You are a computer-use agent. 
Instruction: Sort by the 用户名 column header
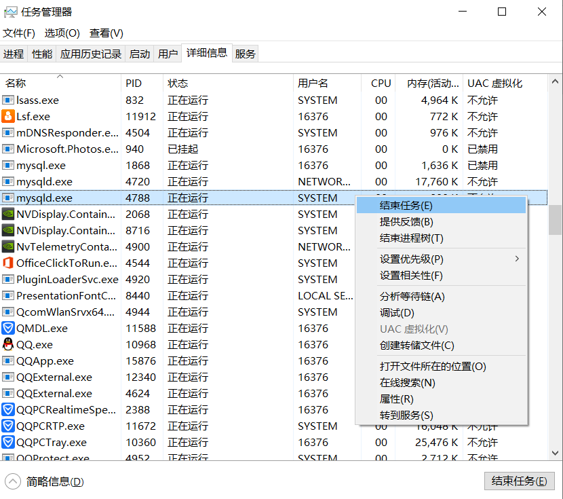(327, 84)
